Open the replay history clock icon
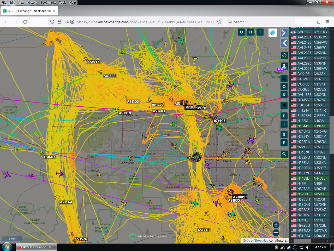Screen dimensions: 334x251 (284, 154)
